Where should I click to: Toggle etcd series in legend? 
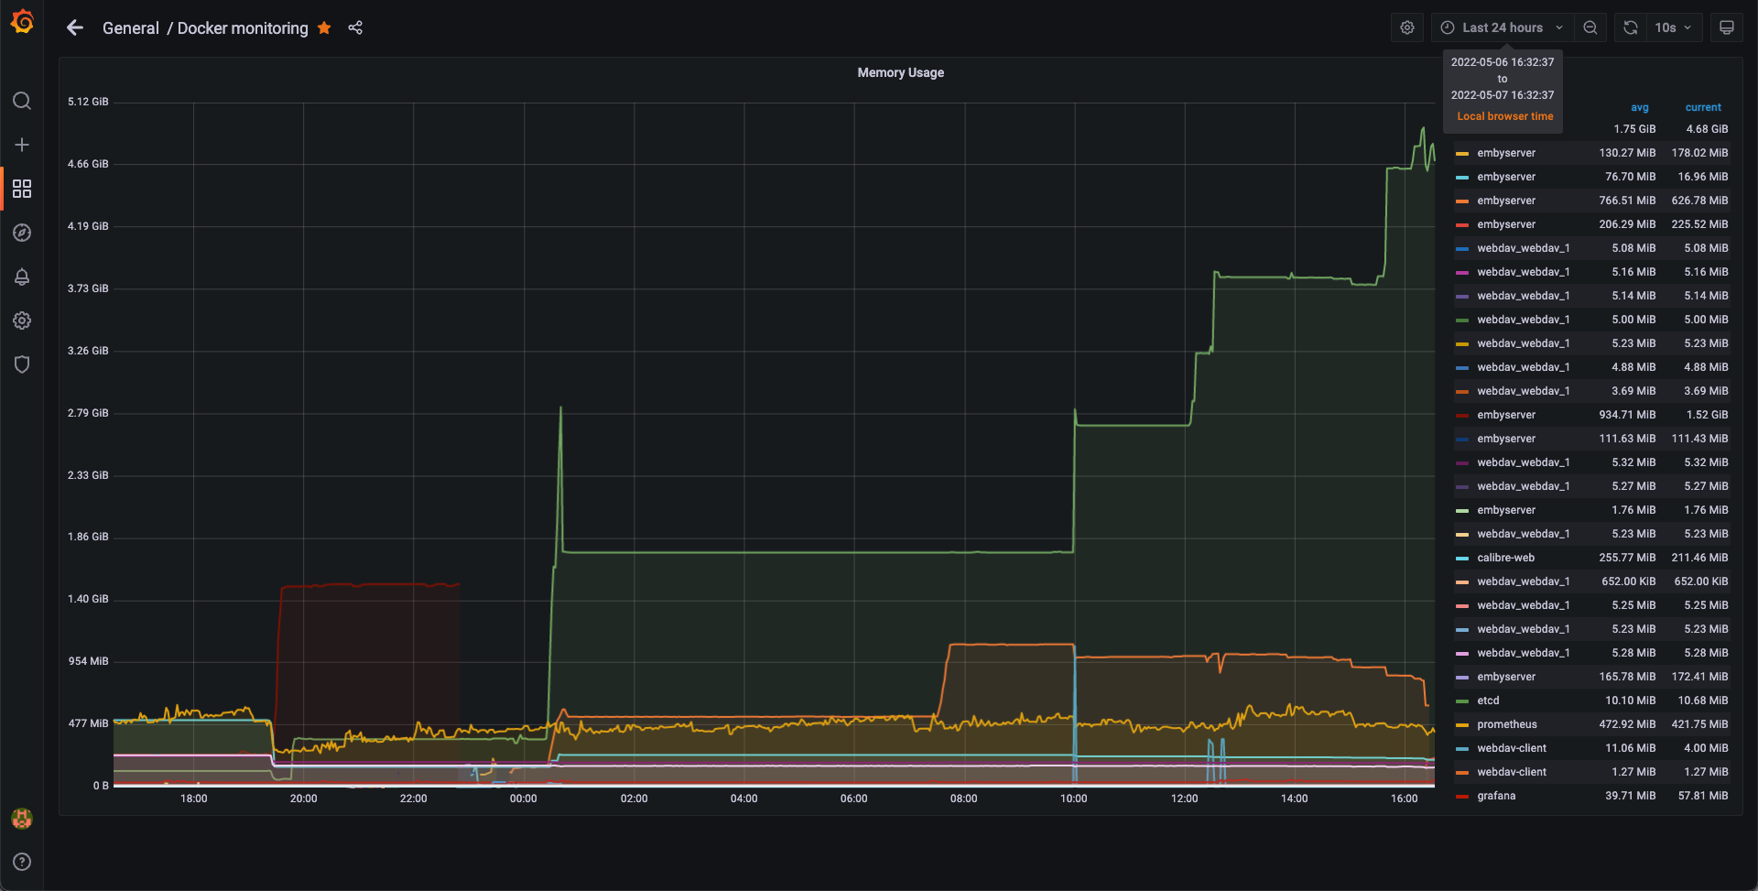[1488, 701]
